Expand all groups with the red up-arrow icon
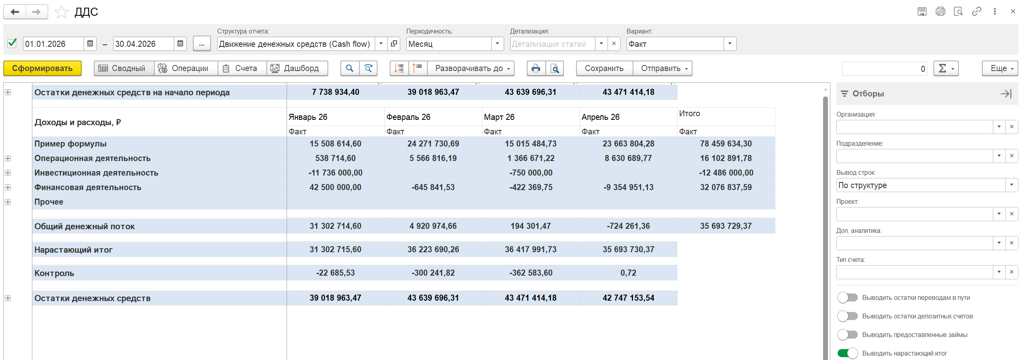The height and width of the screenshot is (360, 1024). (418, 68)
